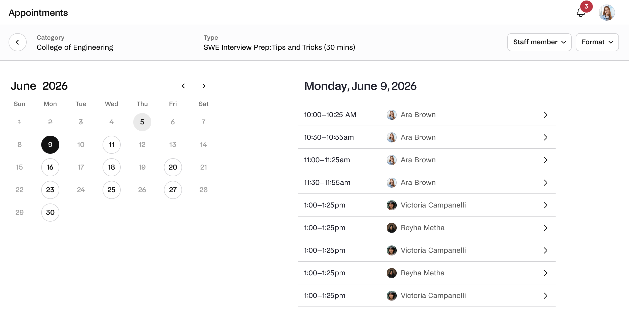Go back using the left arrow button
The width and height of the screenshot is (629, 309).
[x=18, y=42]
